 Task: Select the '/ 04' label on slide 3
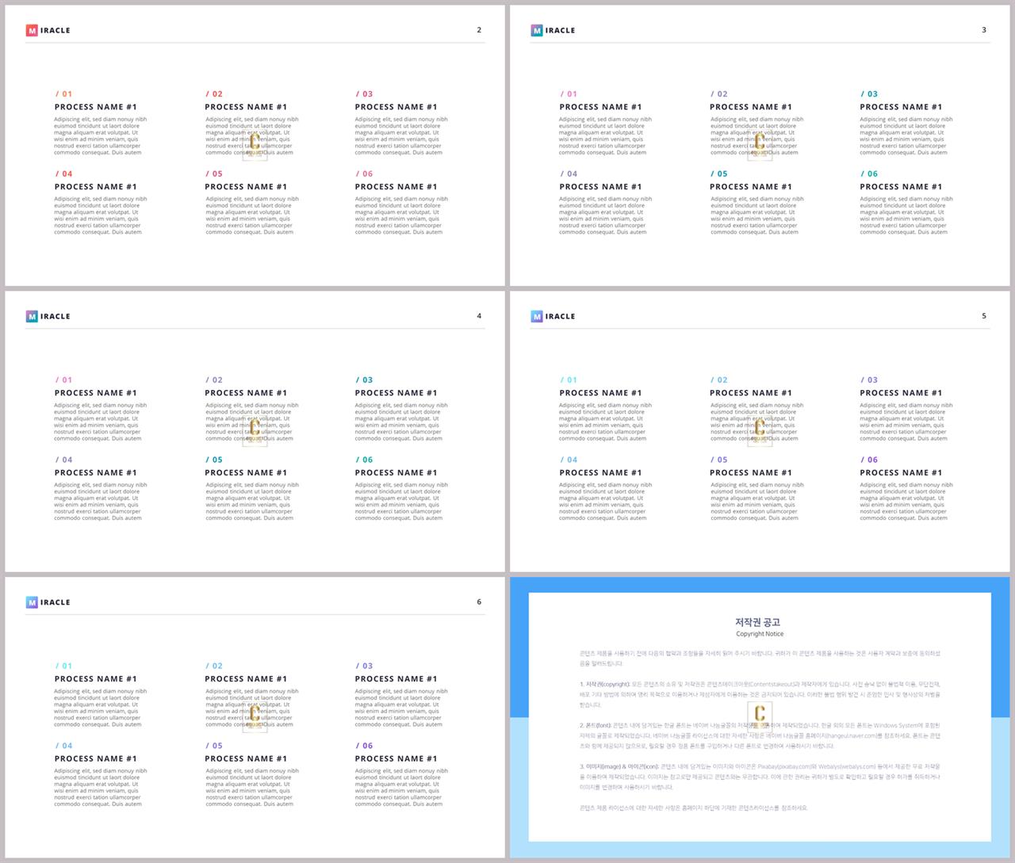pos(569,174)
